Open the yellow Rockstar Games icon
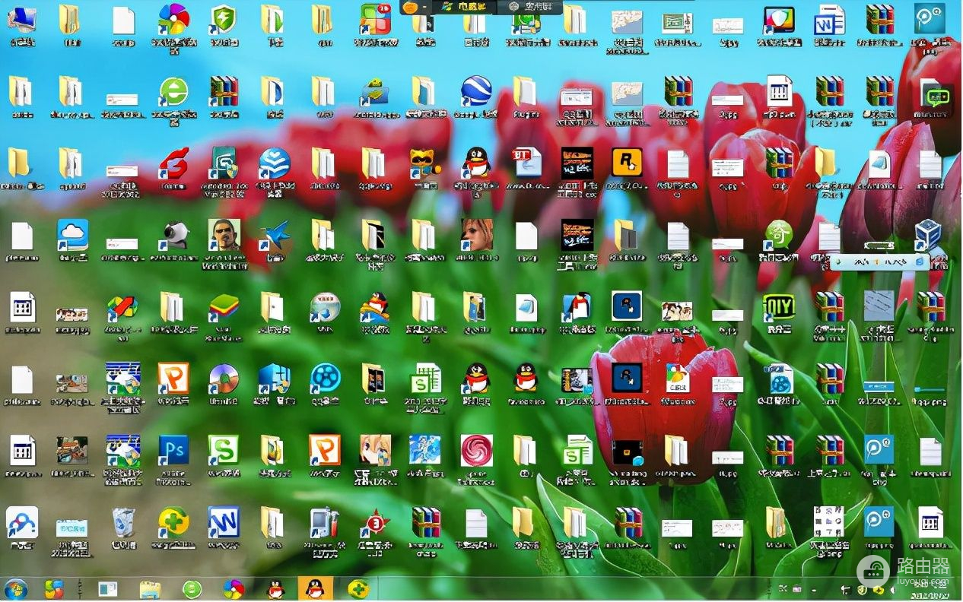This screenshot has width=963, height=602. pyautogui.click(x=627, y=162)
